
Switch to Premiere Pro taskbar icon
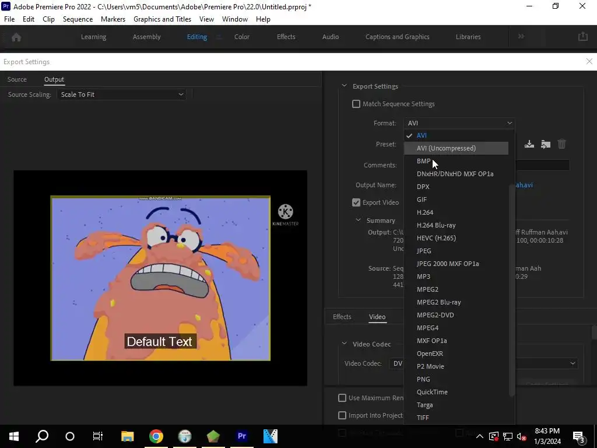pos(242,436)
